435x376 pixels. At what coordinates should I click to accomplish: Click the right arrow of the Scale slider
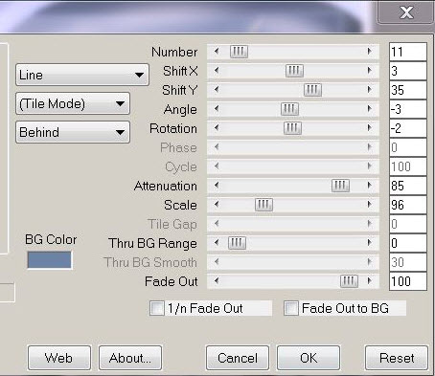pos(370,205)
